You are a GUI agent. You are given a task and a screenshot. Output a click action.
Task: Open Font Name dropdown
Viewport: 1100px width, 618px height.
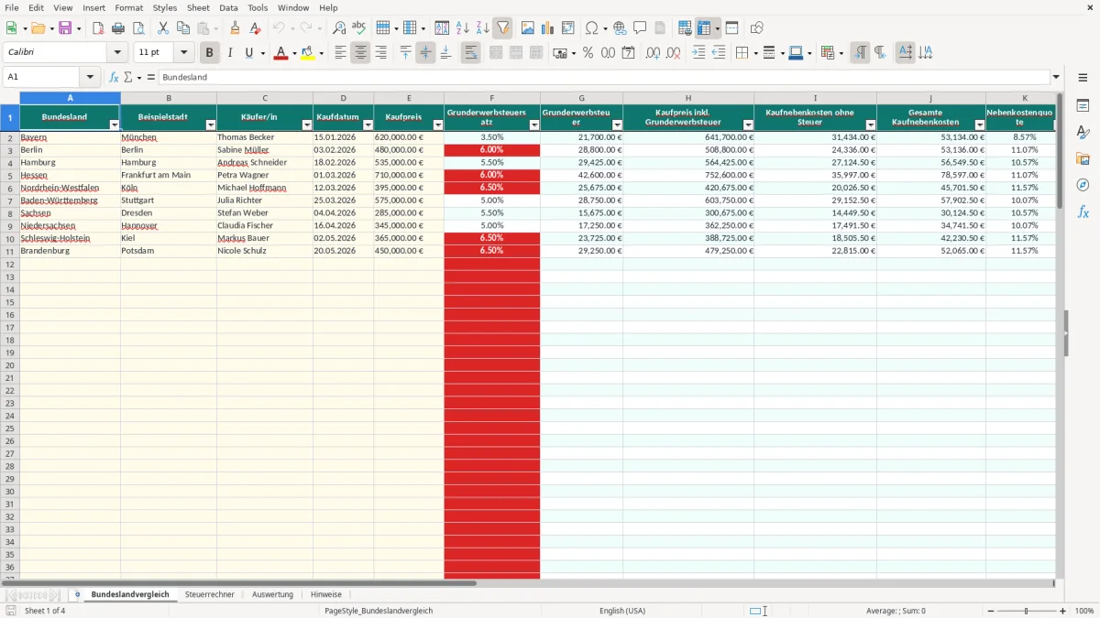[117, 53]
